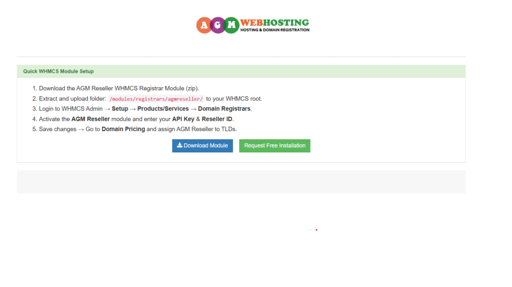Click the bold 'Setup' text in step 3
512x287 pixels.
pos(120,108)
